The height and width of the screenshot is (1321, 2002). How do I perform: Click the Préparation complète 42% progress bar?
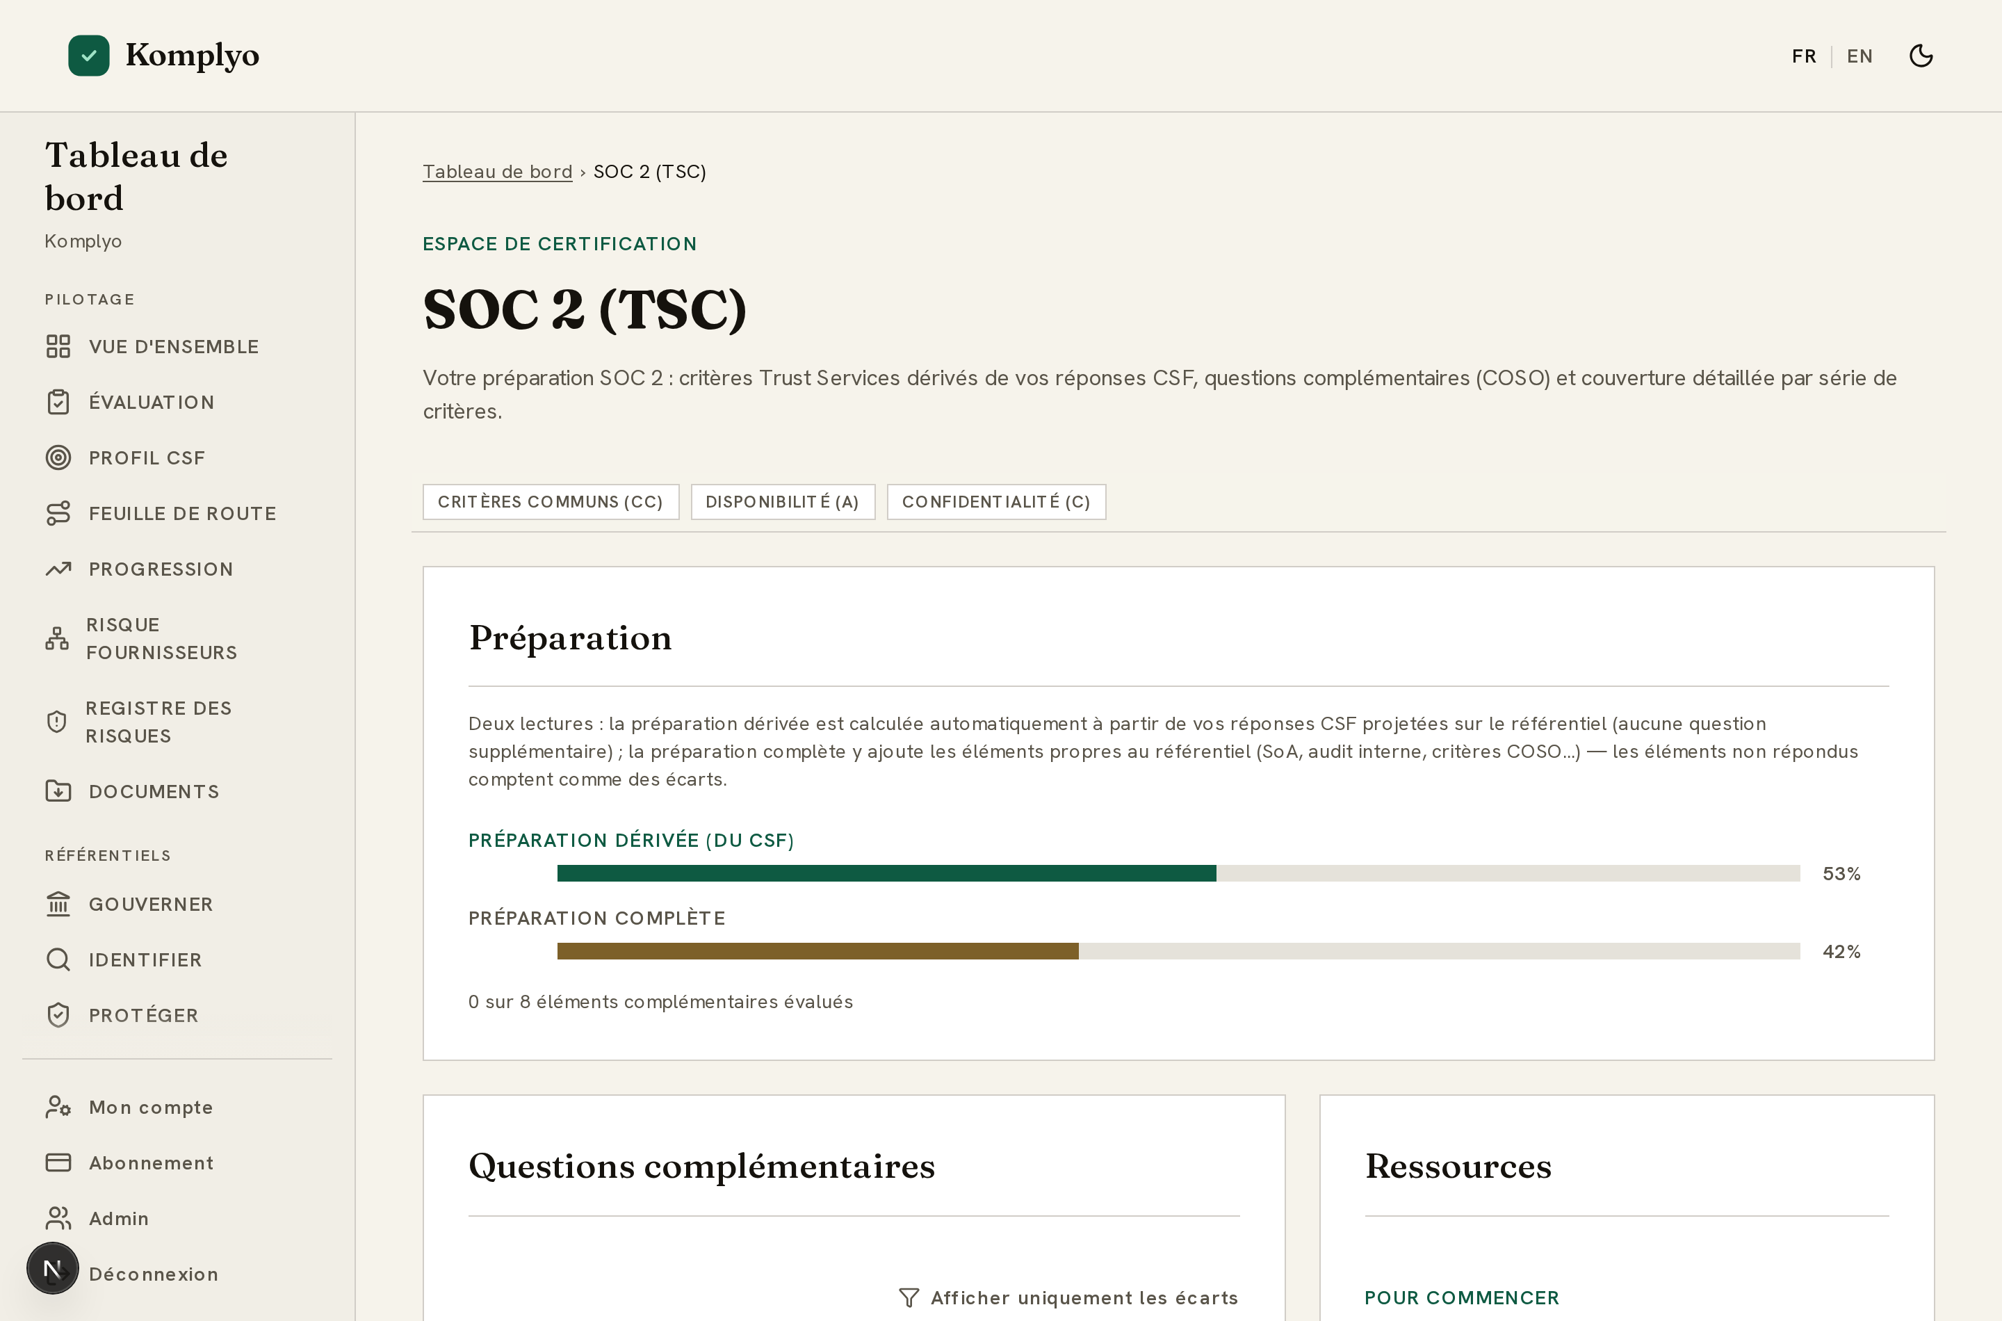1178,951
